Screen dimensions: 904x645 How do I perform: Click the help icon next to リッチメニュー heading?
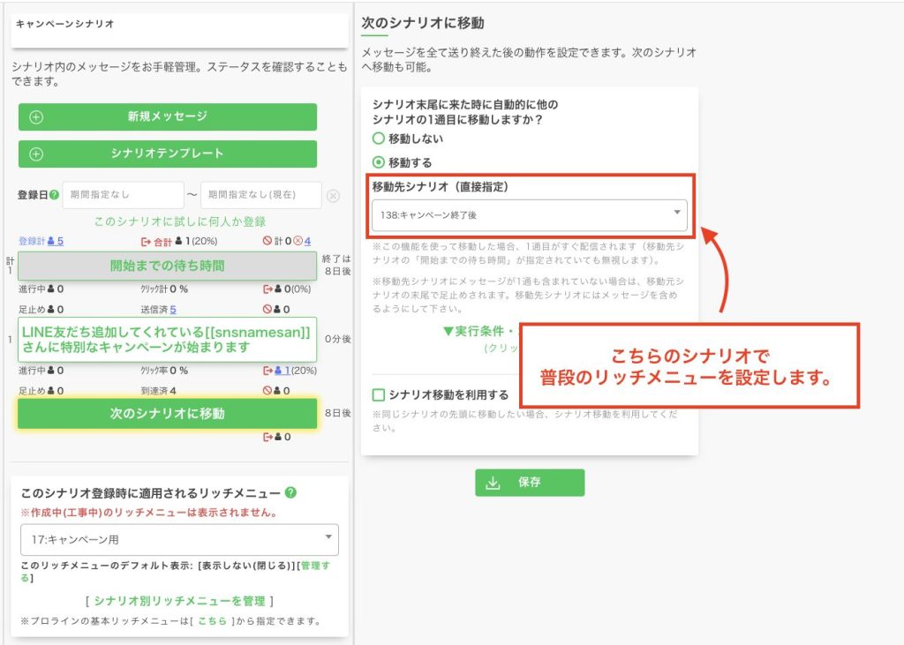tap(290, 493)
